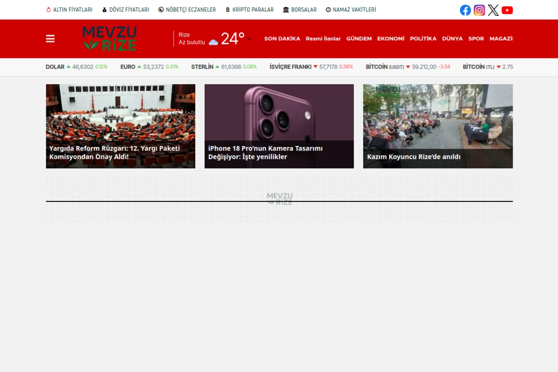558x372 pixels.
Task: Read headline 'Kazım Koyuncu Rize'de anıldı'
Action: (414, 157)
